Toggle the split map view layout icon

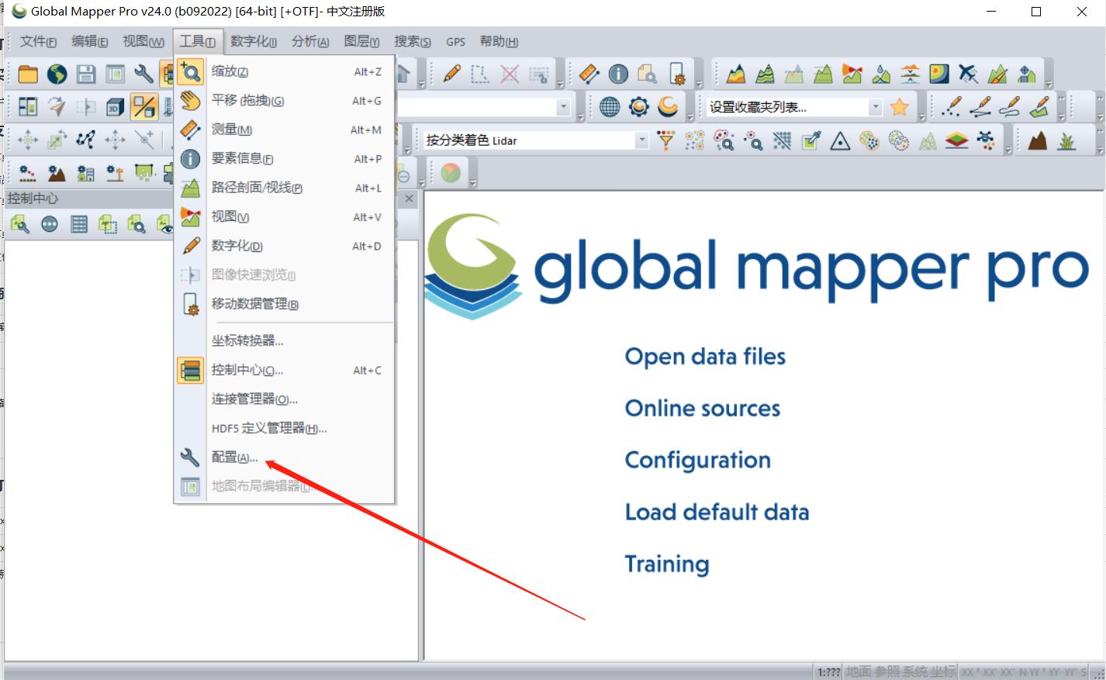coord(28,107)
